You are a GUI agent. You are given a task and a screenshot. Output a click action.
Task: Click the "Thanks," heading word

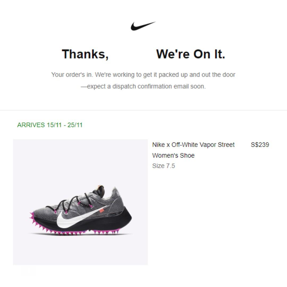[x=85, y=54]
